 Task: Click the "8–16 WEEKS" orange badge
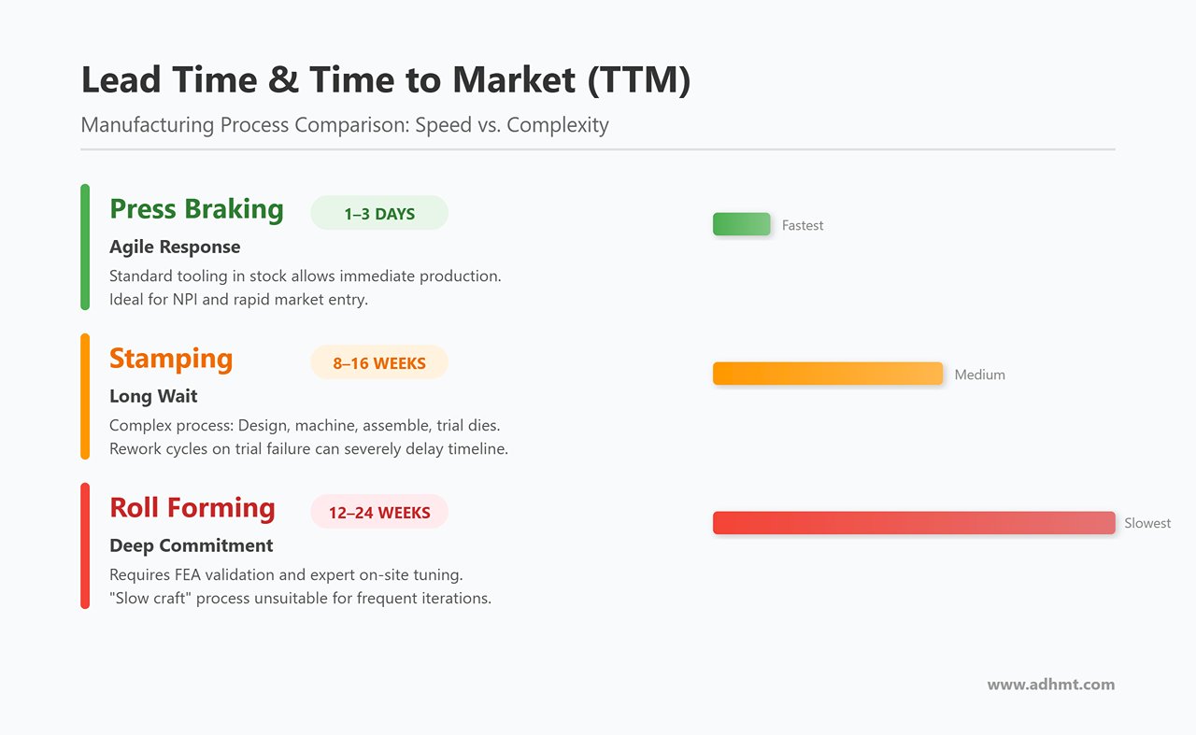379,363
